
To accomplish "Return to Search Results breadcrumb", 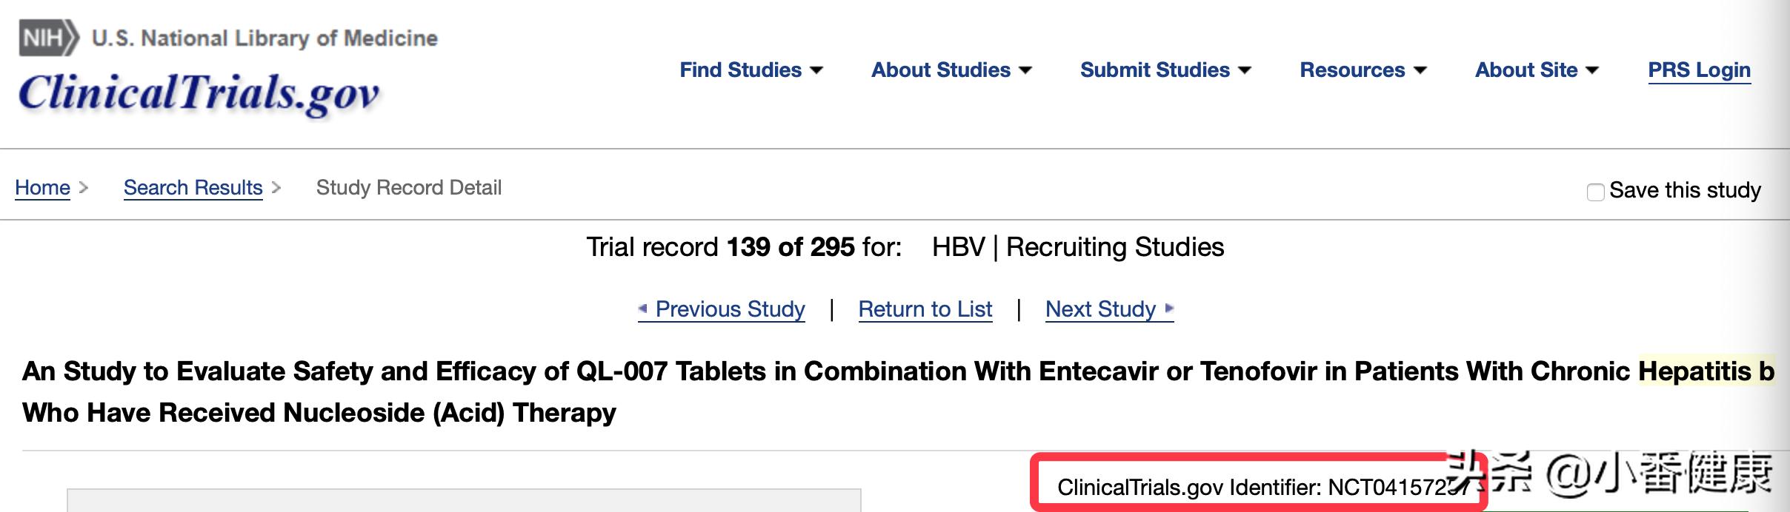I will (193, 188).
